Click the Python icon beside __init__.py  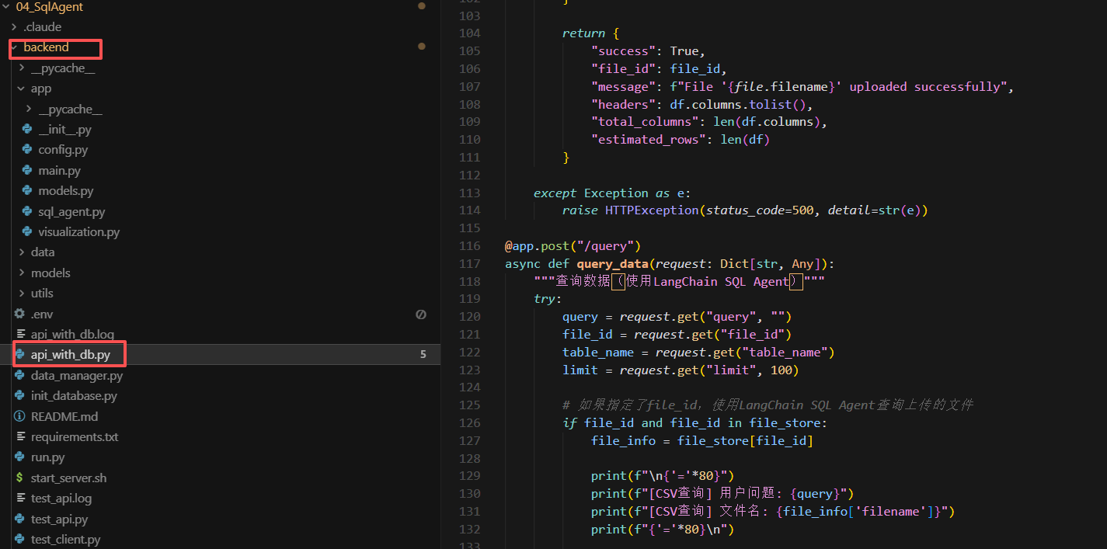click(27, 130)
